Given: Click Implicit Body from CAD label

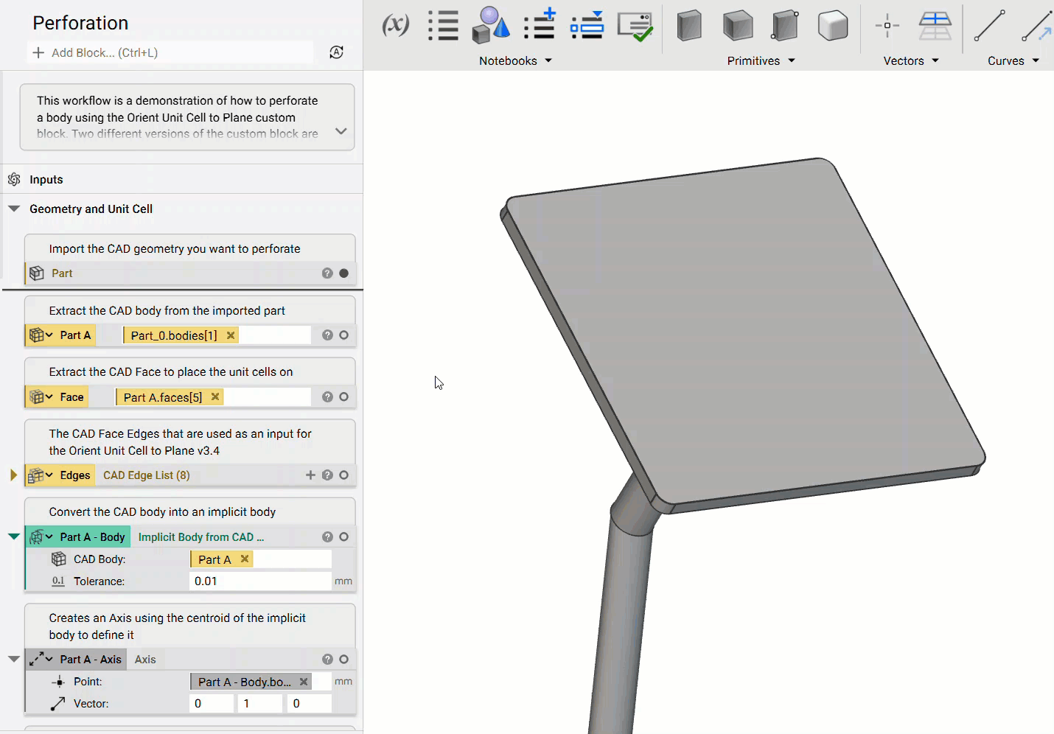Looking at the screenshot, I should [200, 537].
